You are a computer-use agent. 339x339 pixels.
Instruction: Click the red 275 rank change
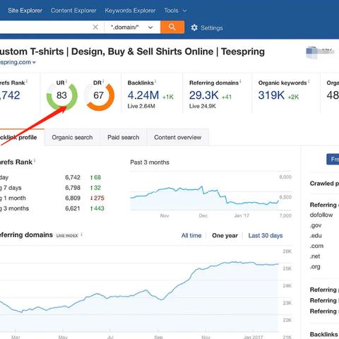coord(97,198)
